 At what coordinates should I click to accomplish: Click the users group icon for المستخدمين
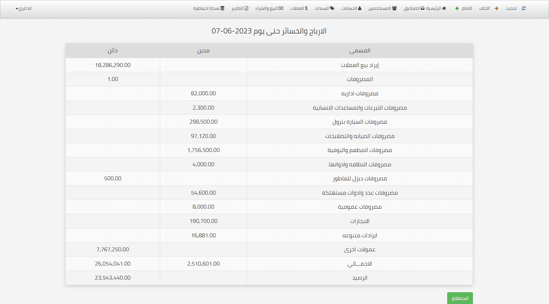click(395, 8)
